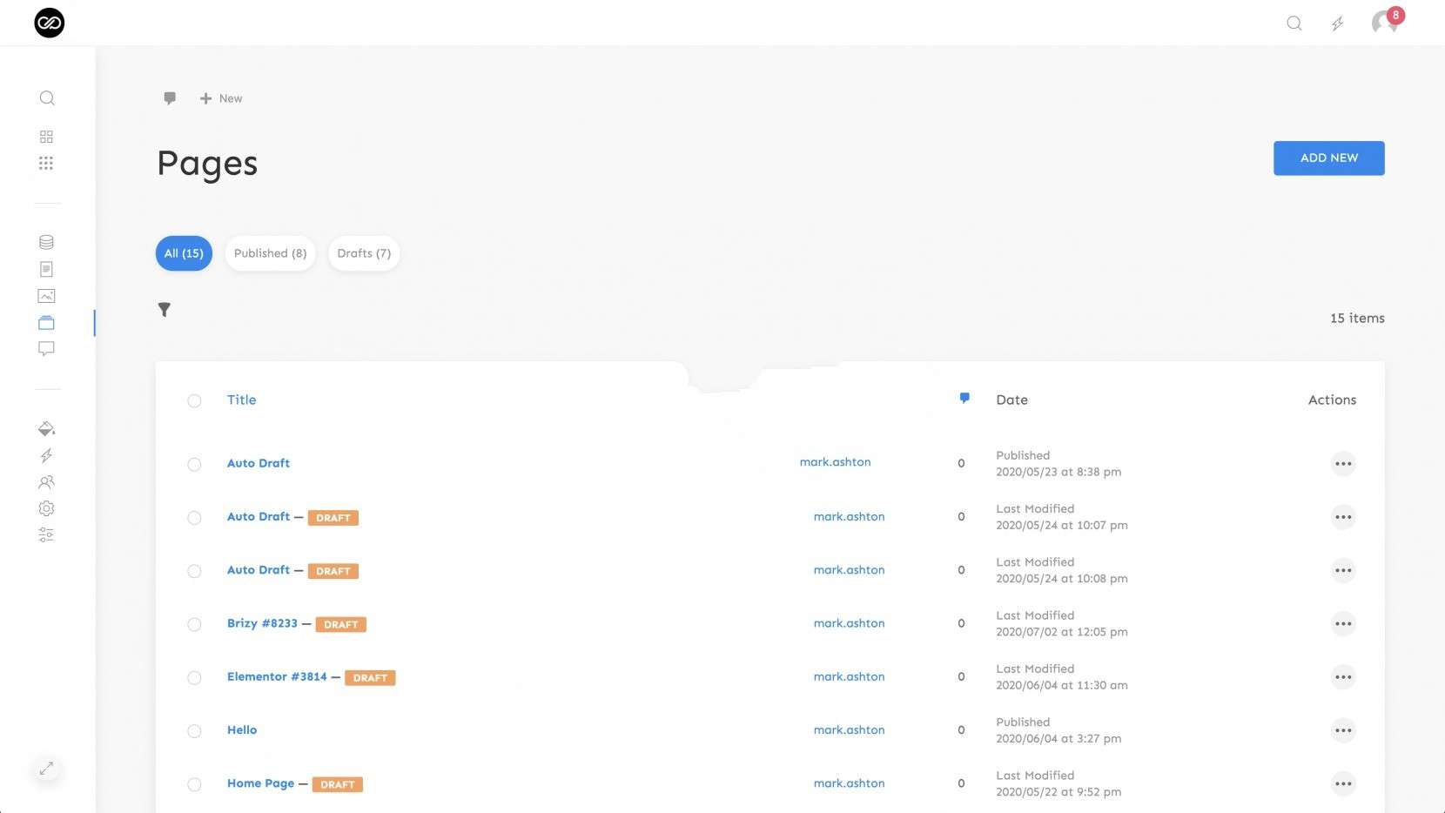Click the expand arrows icon at bottom-left
Screen dimensions: 1445x813
click(x=46, y=769)
